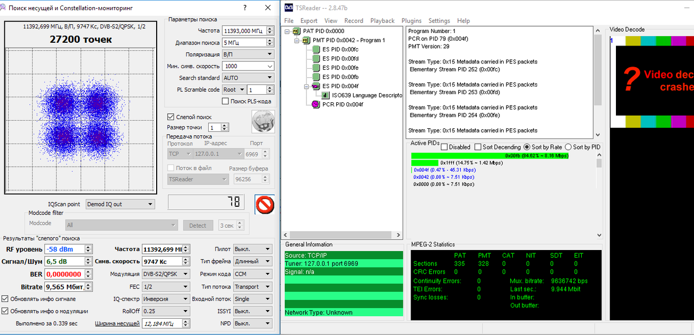This screenshot has width=694, height=335.
Task: Click the magenta PCR PID 0x004f icon
Action: coord(317,104)
